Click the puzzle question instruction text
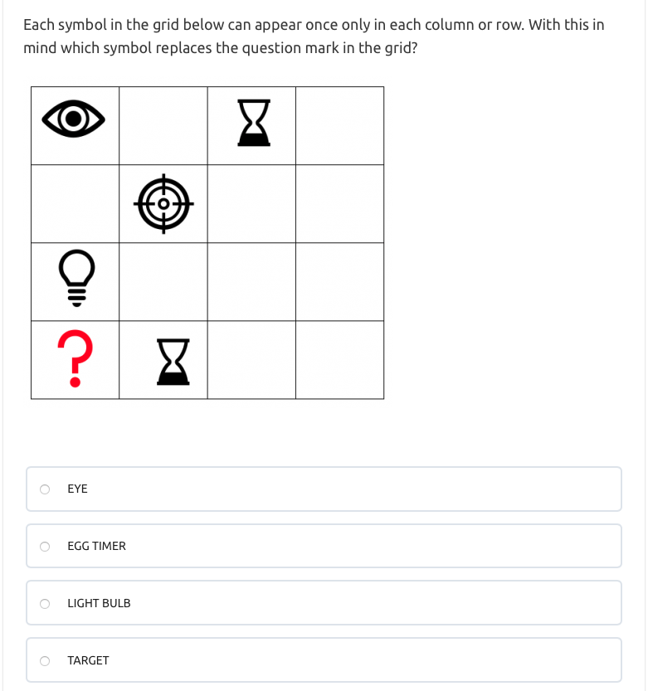The image size is (648, 691). pos(314,36)
